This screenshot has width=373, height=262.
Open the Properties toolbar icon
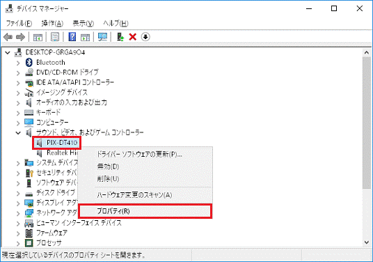pyautogui.click(x=55, y=37)
